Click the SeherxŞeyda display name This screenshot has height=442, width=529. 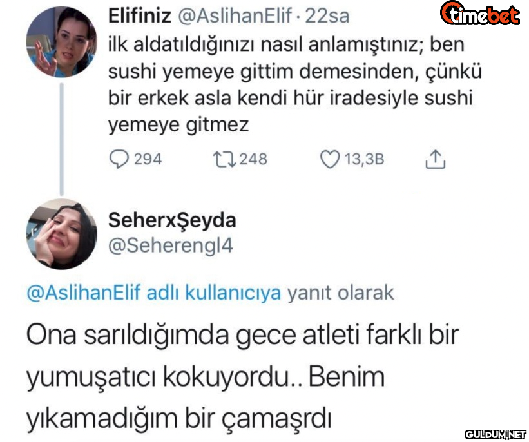point(172,220)
